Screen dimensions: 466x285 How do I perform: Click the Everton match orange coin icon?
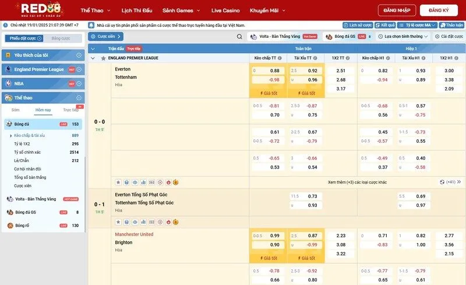(176, 182)
